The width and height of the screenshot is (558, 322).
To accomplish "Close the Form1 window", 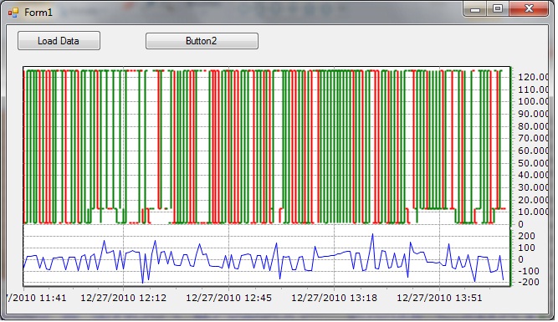I will point(529,9).
